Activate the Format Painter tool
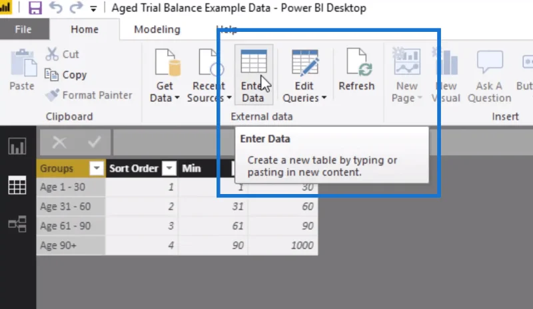 89,95
